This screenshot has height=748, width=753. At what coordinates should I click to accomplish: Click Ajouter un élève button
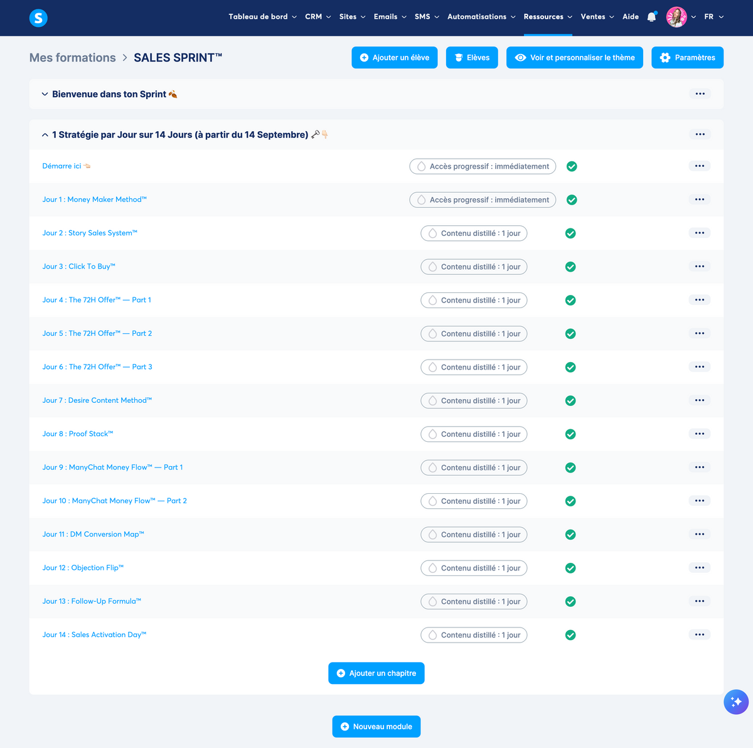click(x=395, y=58)
